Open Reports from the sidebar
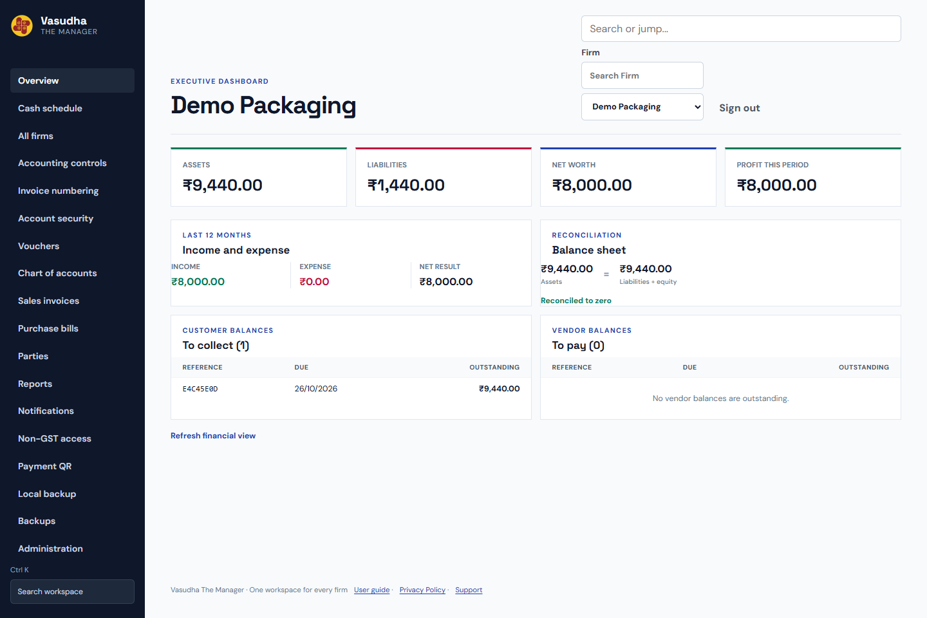Viewport: 927px width, 618px height. 72,384
